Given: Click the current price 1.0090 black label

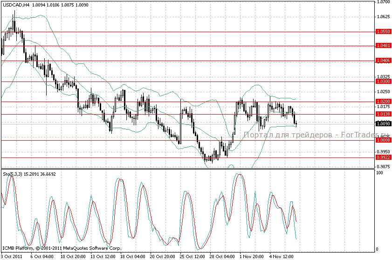Looking at the screenshot, I should [382, 124].
